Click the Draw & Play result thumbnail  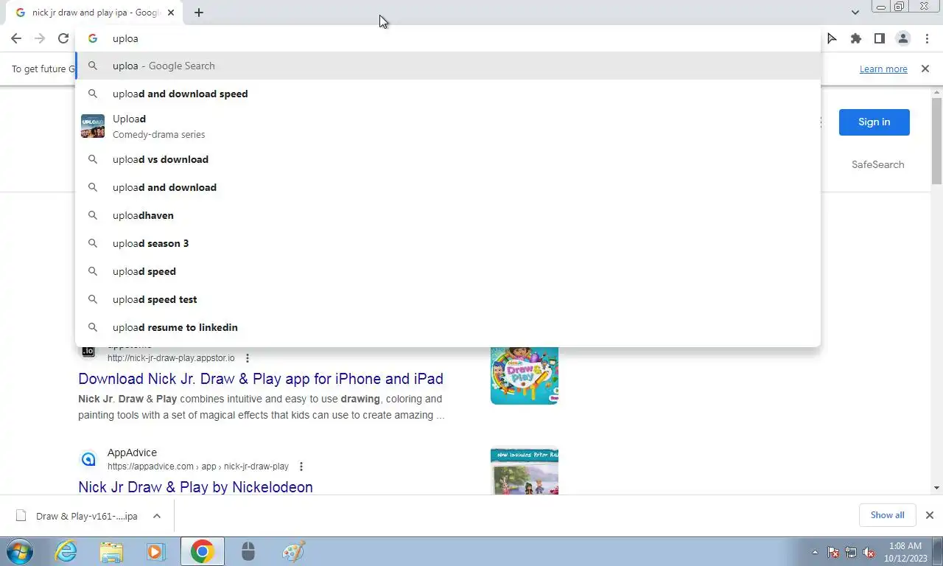[x=525, y=375]
